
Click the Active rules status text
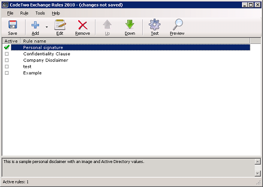(x=16, y=182)
